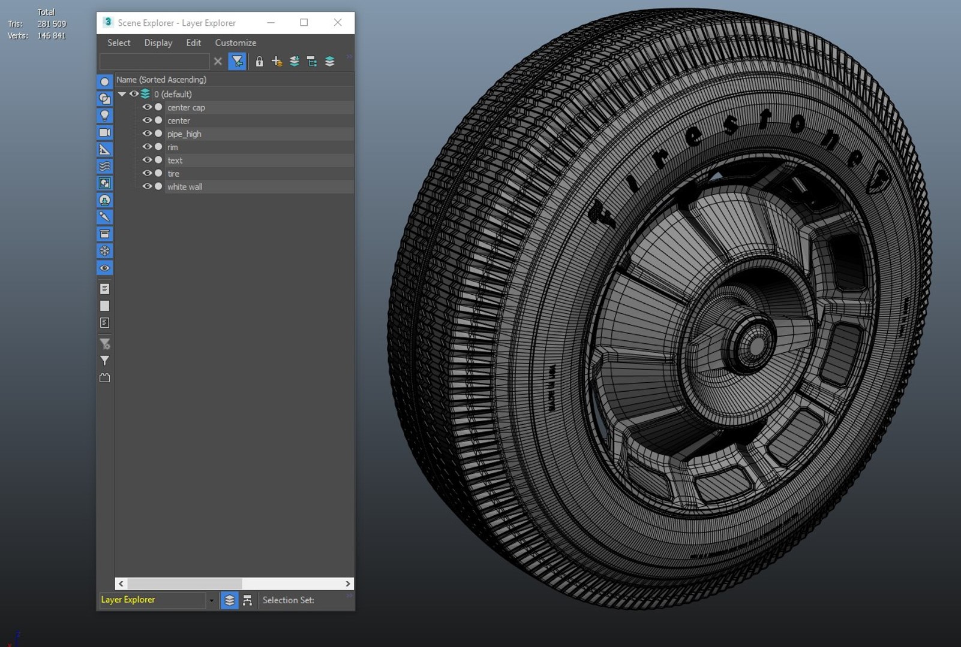Hide the center cap object via eye
Image resolution: width=961 pixels, height=647 pixels.
click(147, 107)
